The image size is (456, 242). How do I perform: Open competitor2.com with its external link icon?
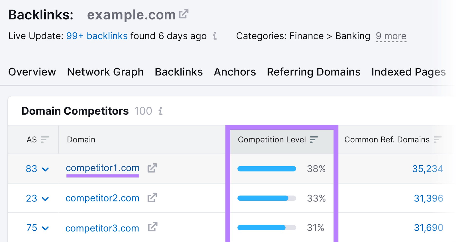pos(152,198)
